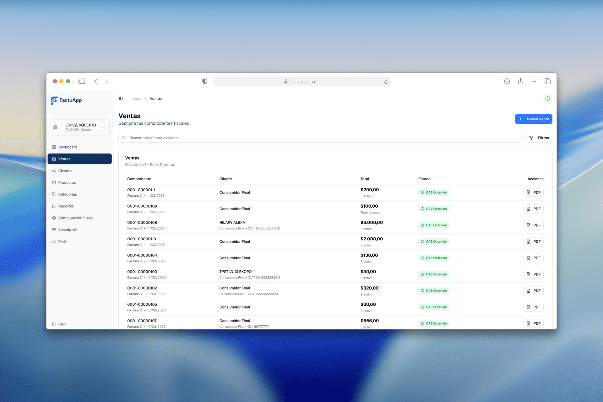Go to Inicio via the breadcrumb
This screenshot has width=603, height=402.
click(136, 98)
